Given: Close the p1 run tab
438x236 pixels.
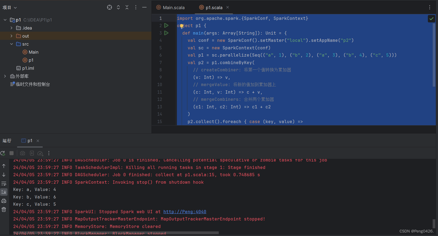Looking at the screenshot, I should pos(38,141).
